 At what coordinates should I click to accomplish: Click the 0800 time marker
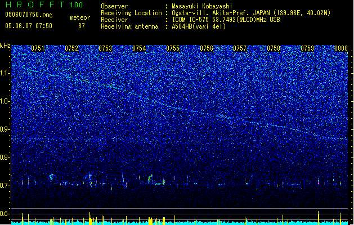[341, 48]
